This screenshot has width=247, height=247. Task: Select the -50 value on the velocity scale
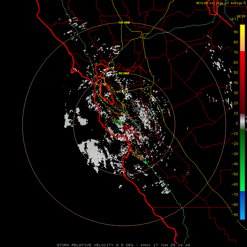235,174
